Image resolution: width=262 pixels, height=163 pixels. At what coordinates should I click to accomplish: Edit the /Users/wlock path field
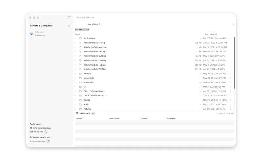(82, 30)
